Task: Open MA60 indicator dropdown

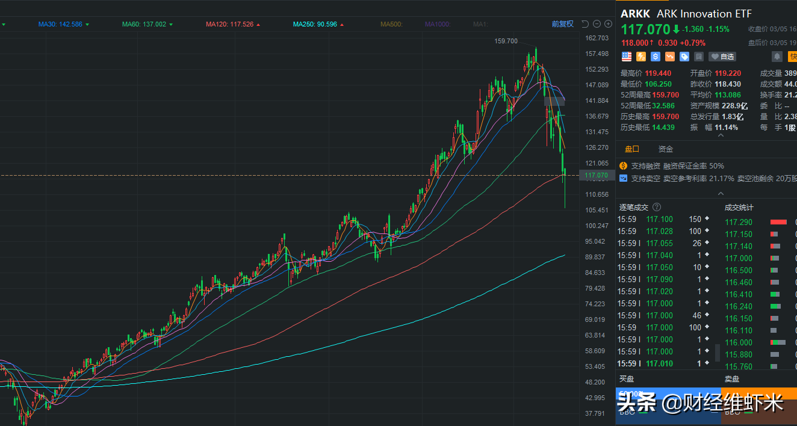Action: point(147,24)
